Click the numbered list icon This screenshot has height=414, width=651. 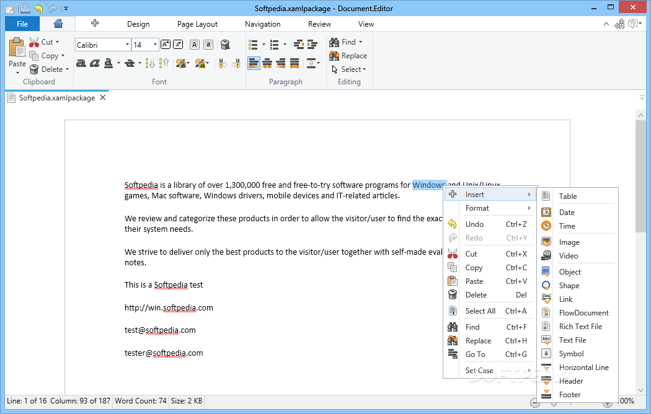point(274,45)
